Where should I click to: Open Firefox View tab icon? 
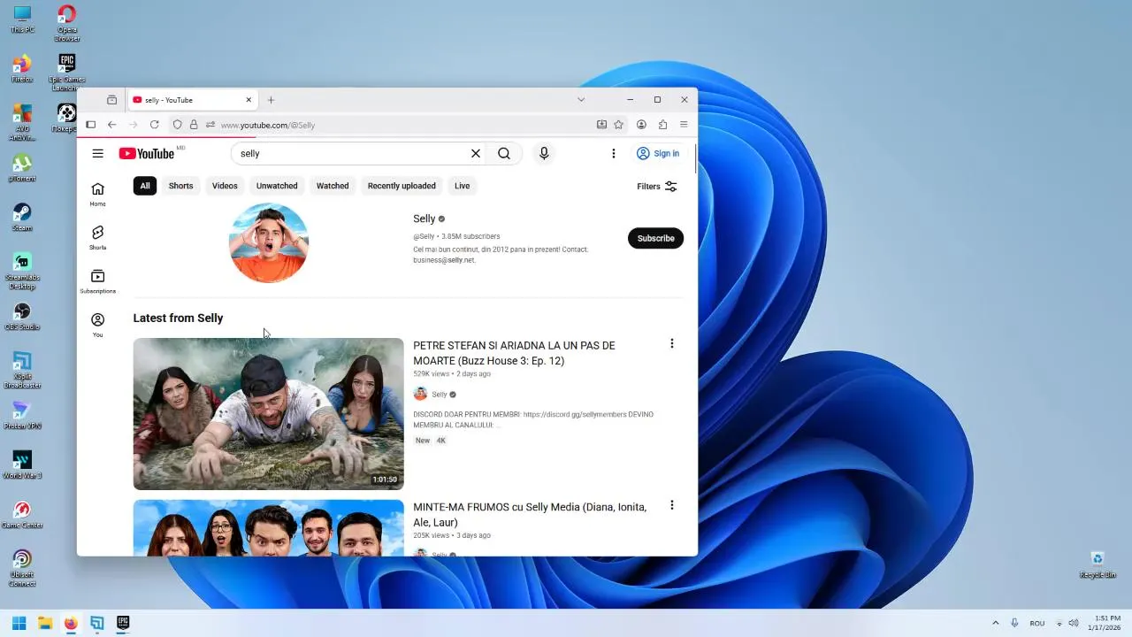click(111, 100)
